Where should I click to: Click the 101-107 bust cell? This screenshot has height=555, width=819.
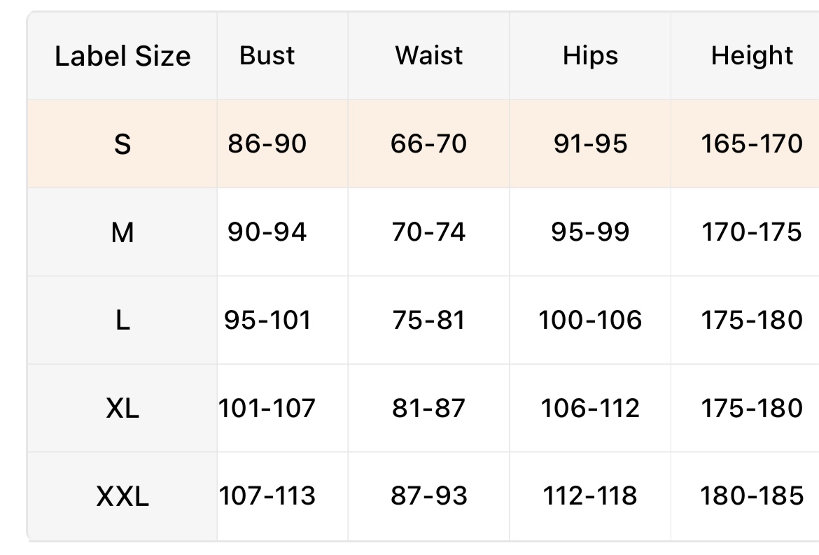pos(267,408)
